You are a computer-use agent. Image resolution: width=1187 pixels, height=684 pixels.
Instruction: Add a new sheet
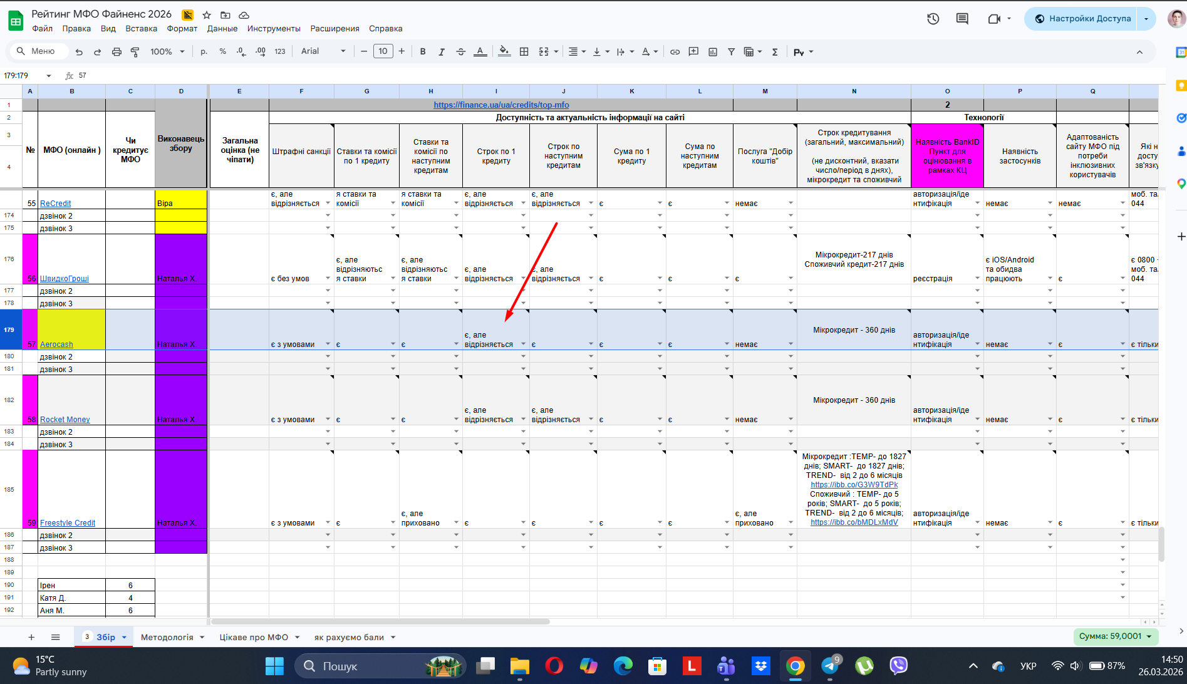[x=31, y=637]
